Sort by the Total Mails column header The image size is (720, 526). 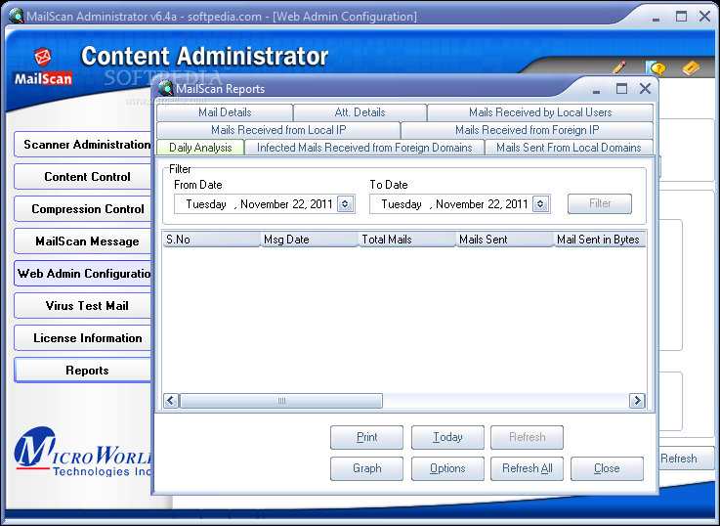[x=406, y=240]
